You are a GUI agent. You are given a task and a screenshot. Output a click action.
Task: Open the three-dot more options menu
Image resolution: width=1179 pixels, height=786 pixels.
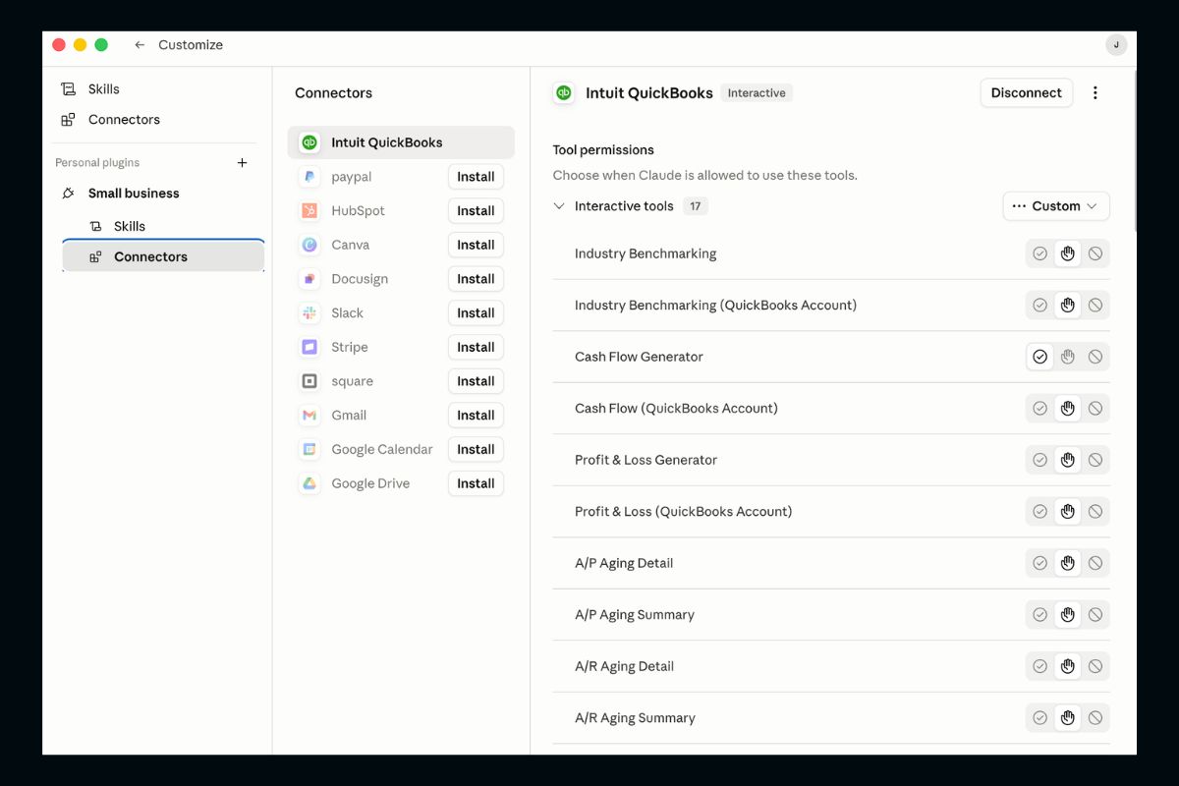(1095, 93)
